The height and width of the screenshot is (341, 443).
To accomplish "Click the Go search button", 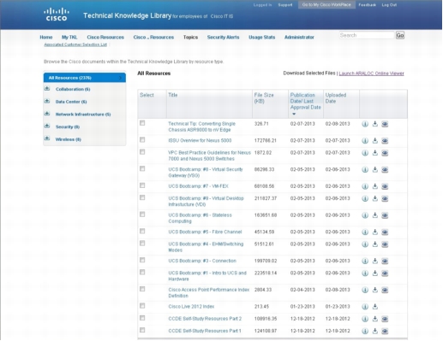I will (400, 35).
